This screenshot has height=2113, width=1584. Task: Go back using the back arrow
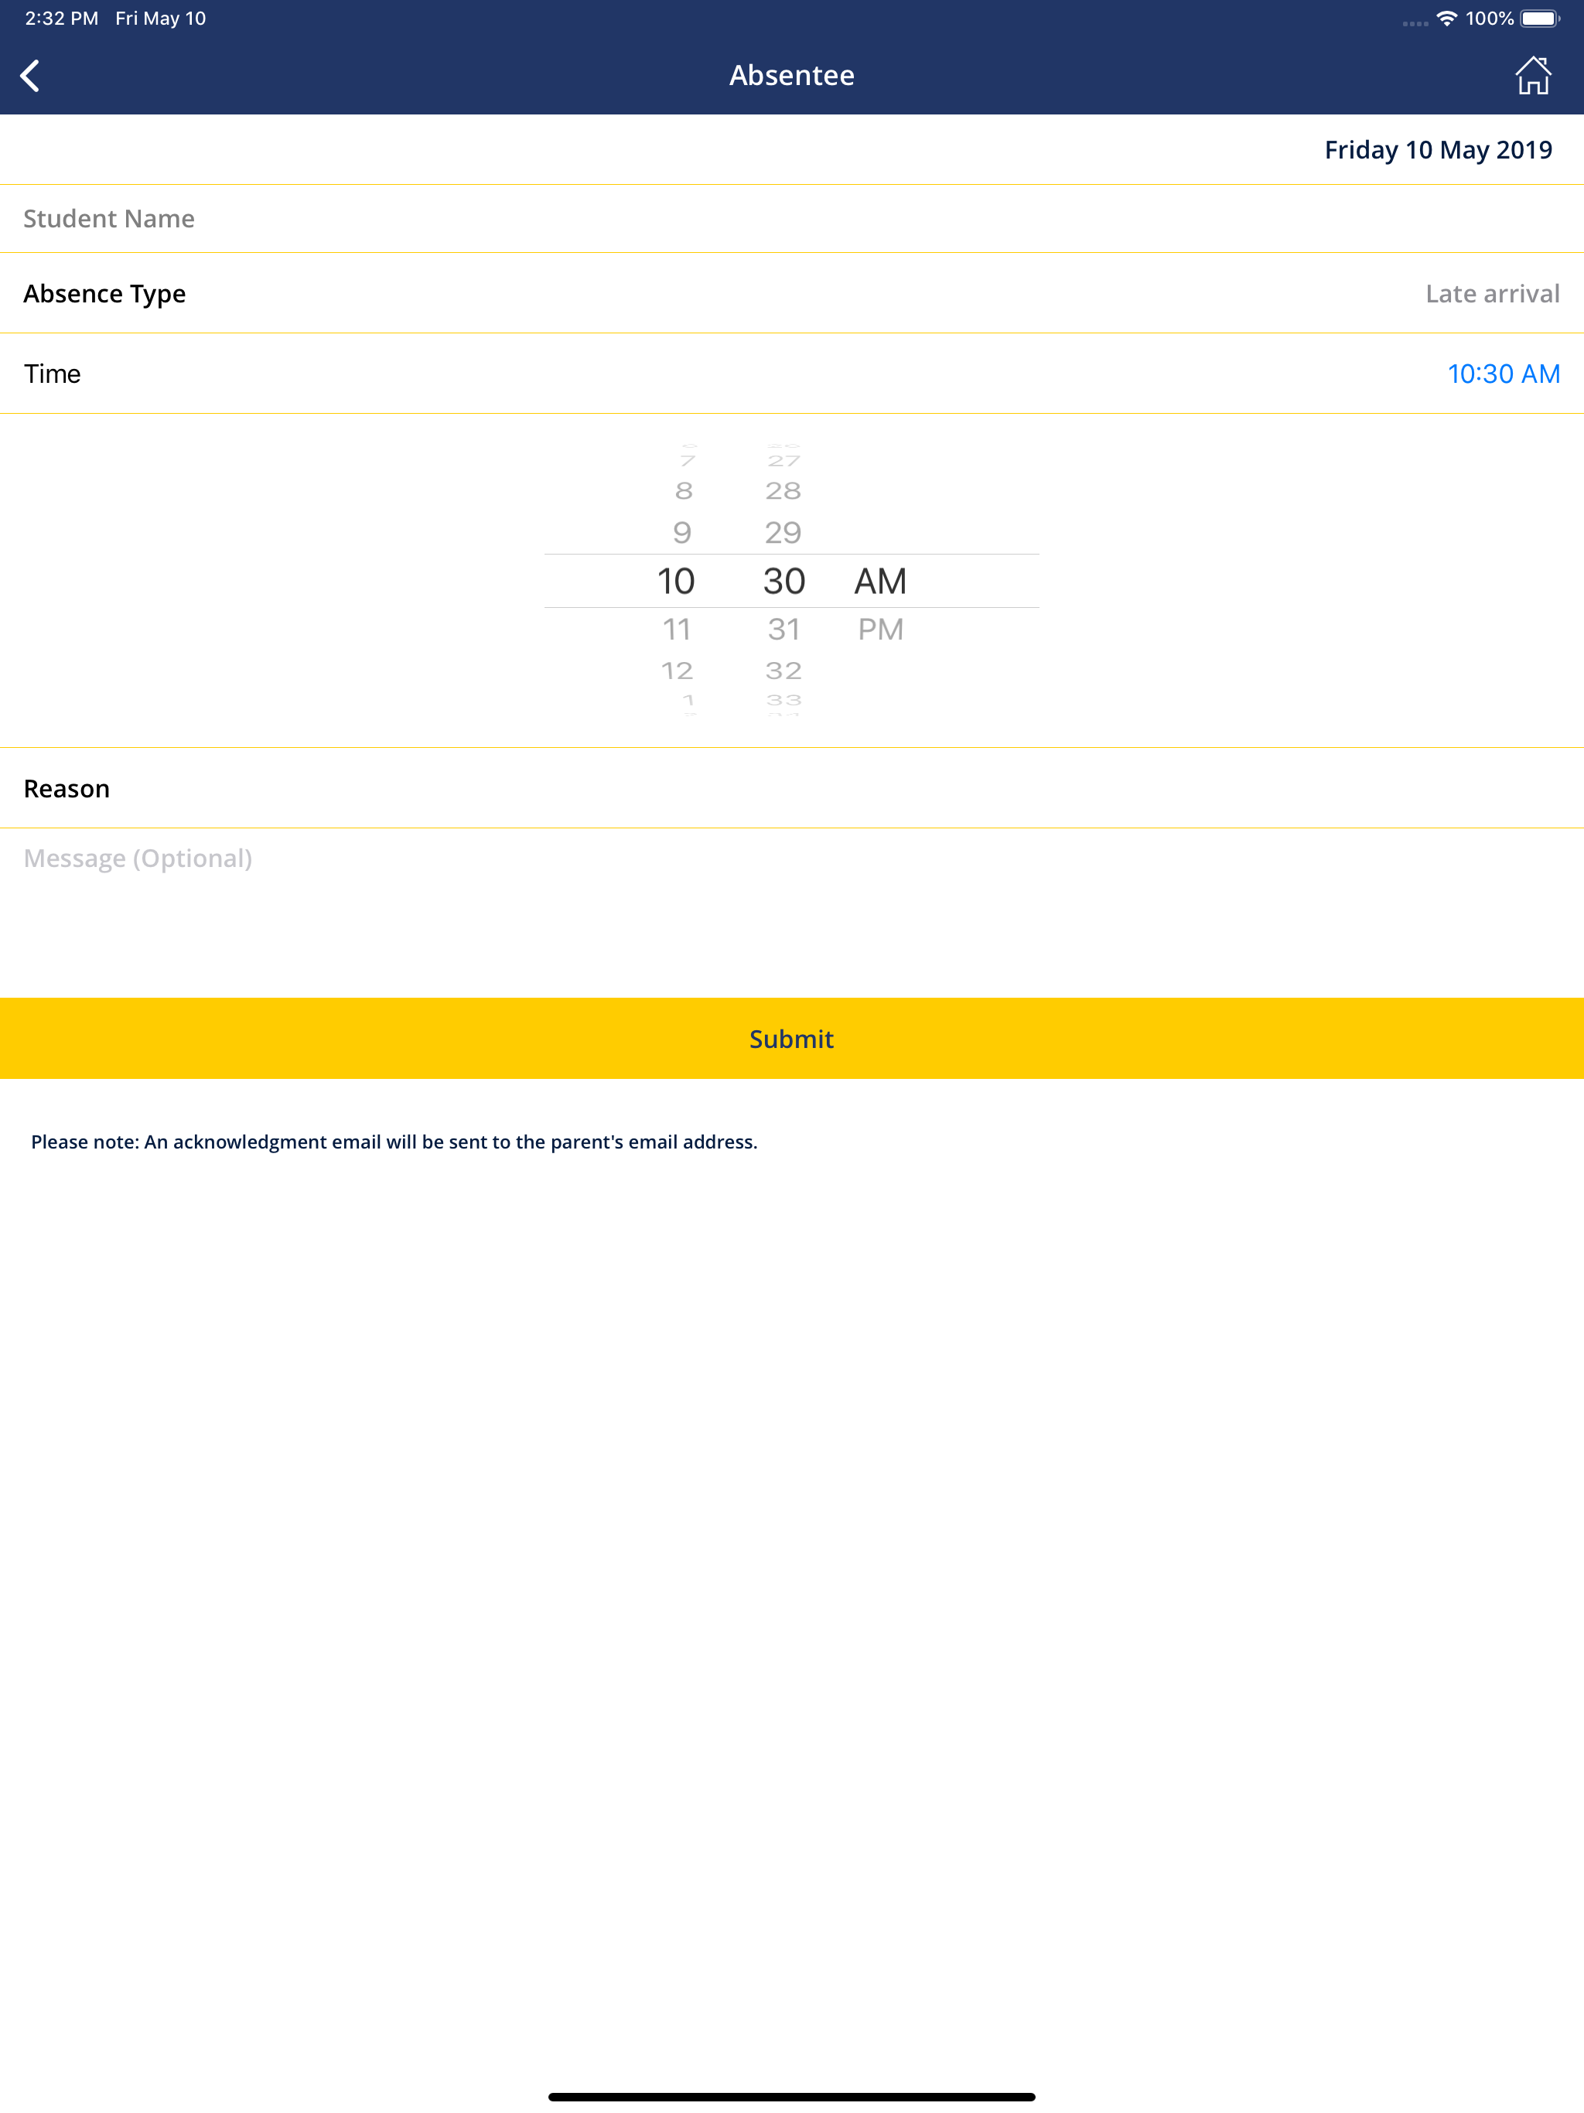pos(31,76)
